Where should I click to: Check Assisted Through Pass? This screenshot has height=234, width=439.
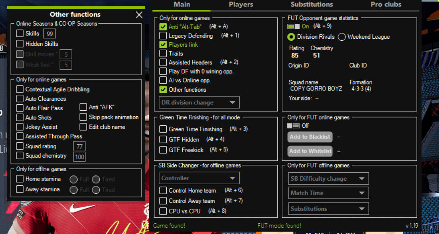point(19,136)
